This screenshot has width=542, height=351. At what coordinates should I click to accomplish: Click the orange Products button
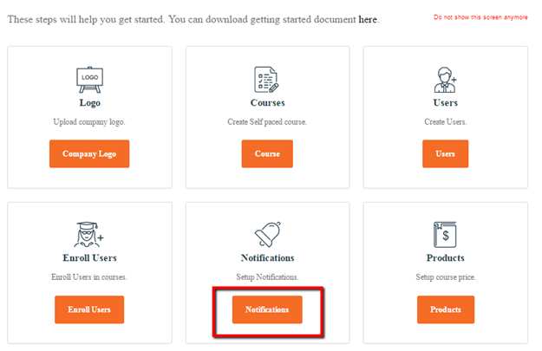446,309
